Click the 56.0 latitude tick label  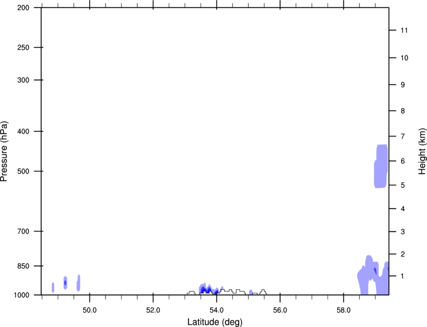(280, 310)
